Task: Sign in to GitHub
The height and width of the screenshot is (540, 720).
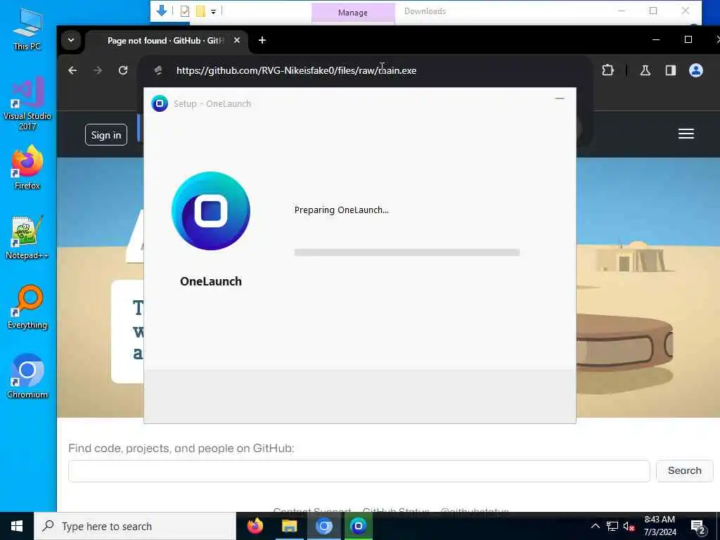Action: point(106,134)
